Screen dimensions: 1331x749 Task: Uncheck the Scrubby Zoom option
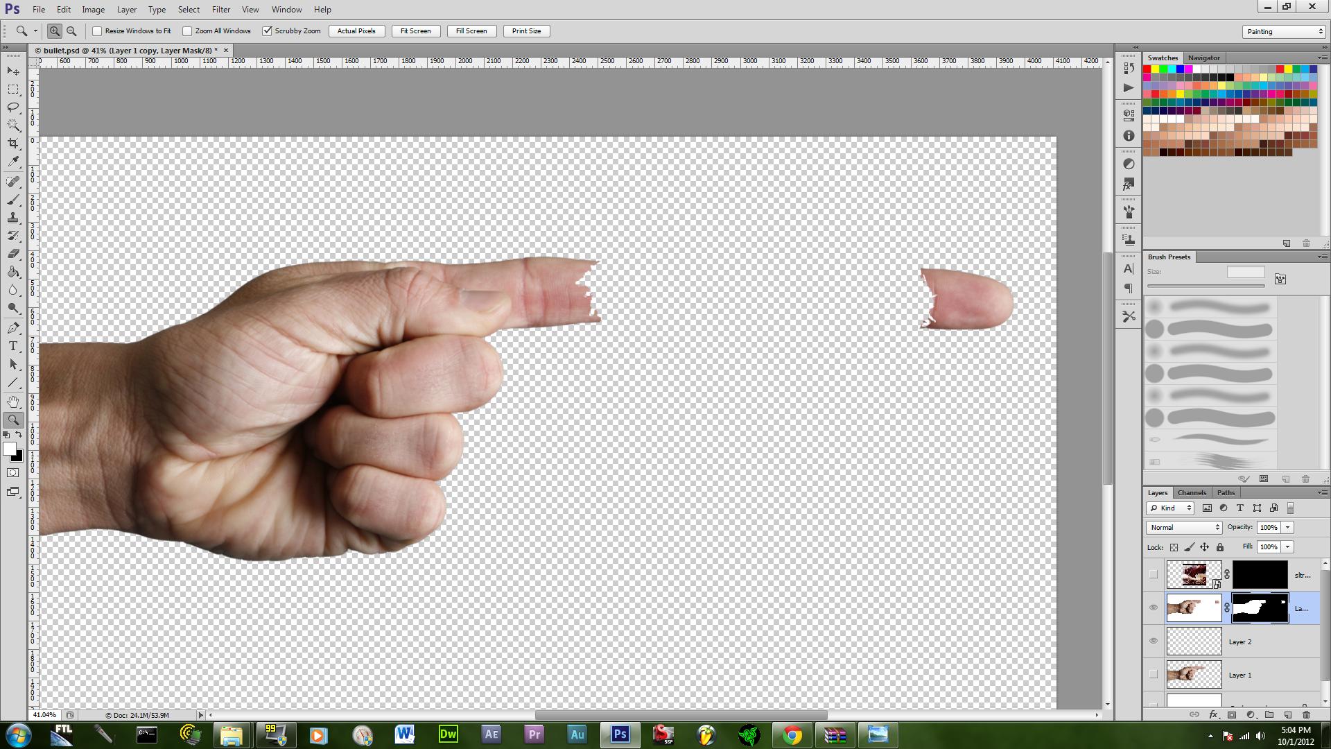(267, 31)
